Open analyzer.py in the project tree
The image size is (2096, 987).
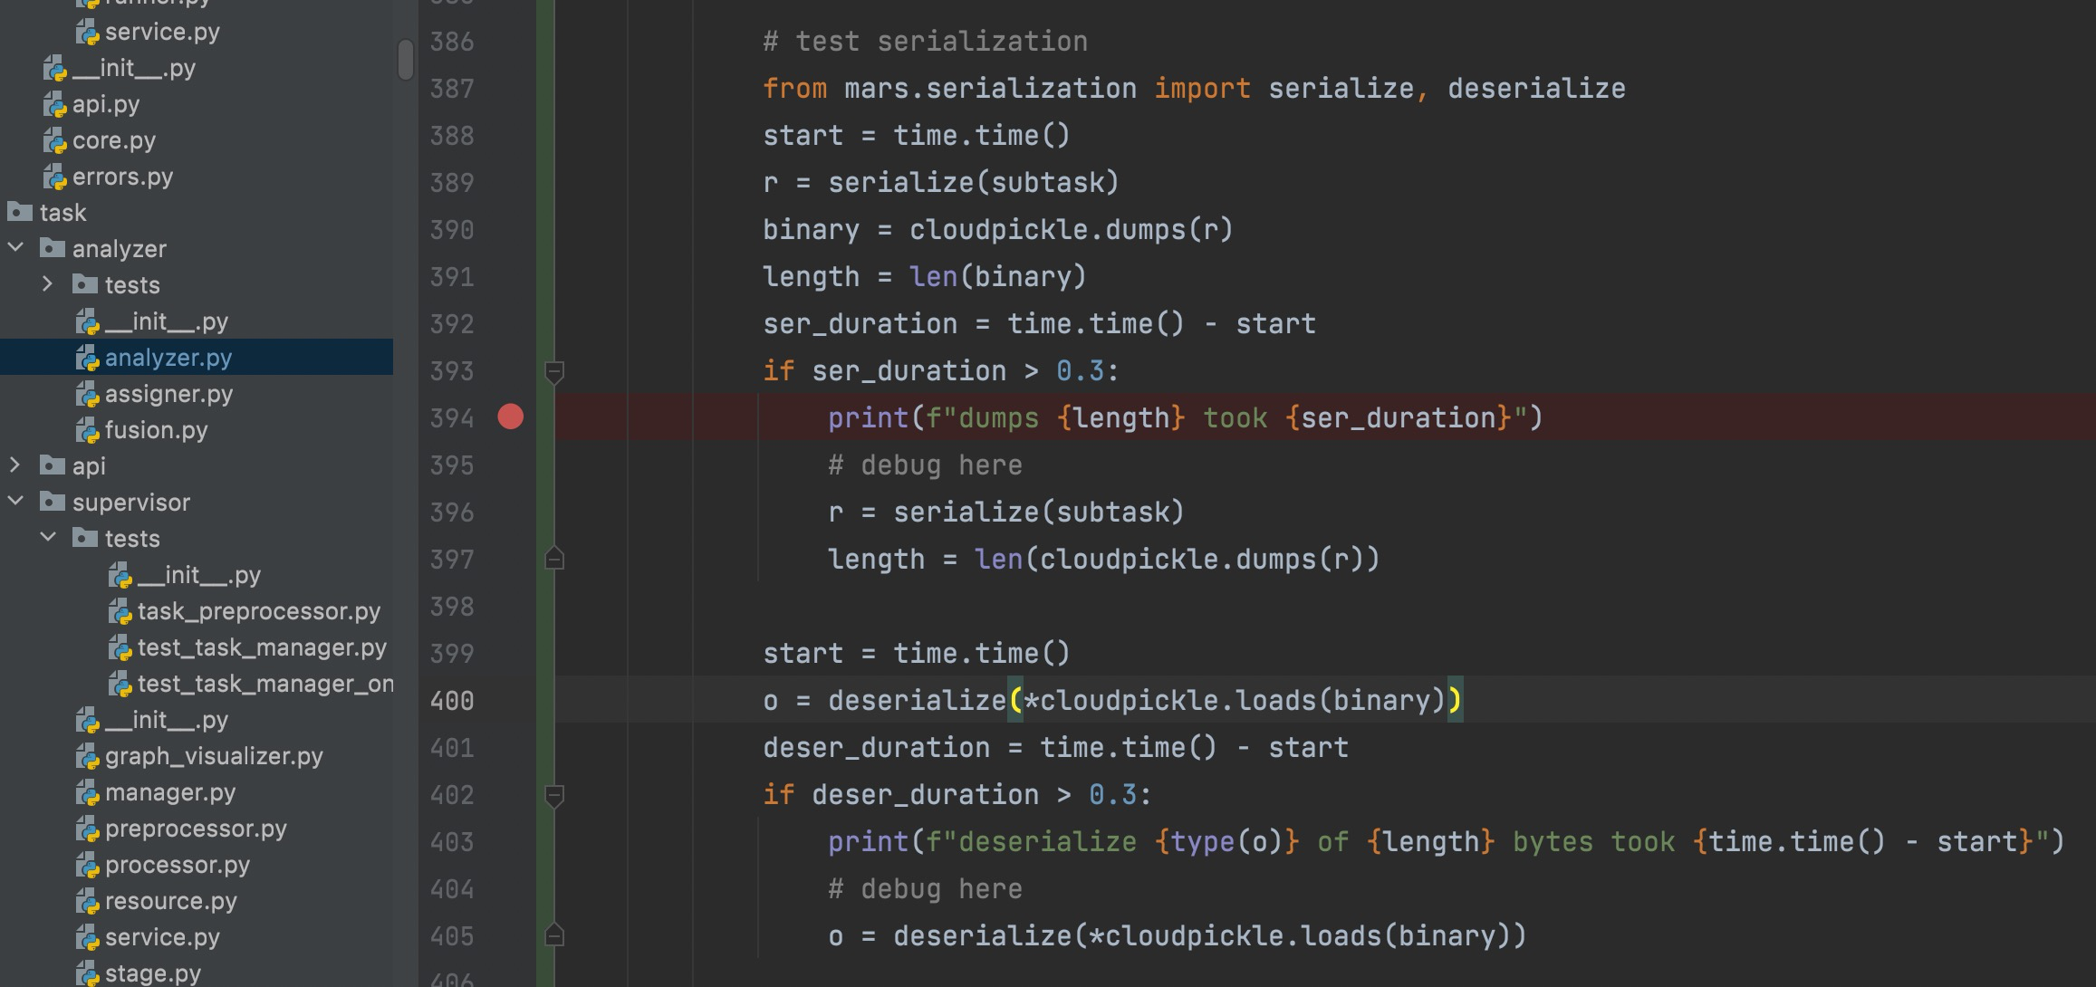pos(168,358)
